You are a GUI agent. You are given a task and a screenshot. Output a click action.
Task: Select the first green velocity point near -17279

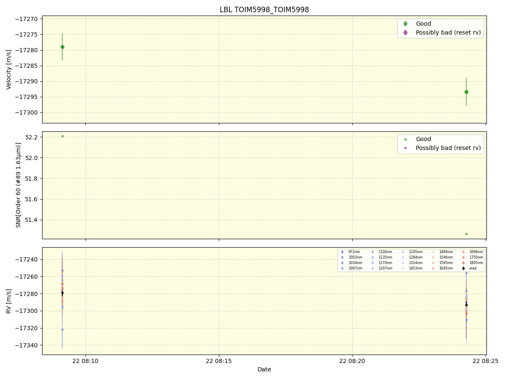click(x=62, y=47)
